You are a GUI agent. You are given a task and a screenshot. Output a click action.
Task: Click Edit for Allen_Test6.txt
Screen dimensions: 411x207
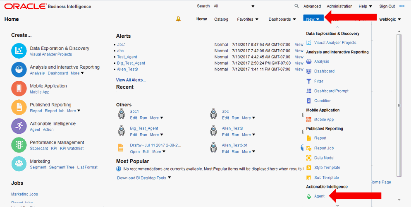[x=225, y=152]
